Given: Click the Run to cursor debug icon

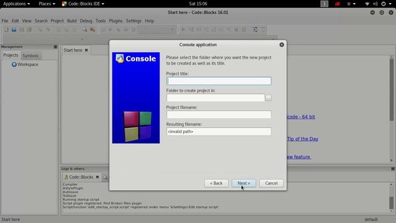Looking at the screenshot, I should [x=191, y=30].
